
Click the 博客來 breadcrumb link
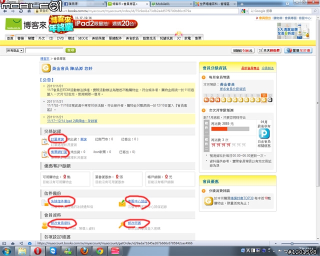pyautogui.click(x=44, y=58)
